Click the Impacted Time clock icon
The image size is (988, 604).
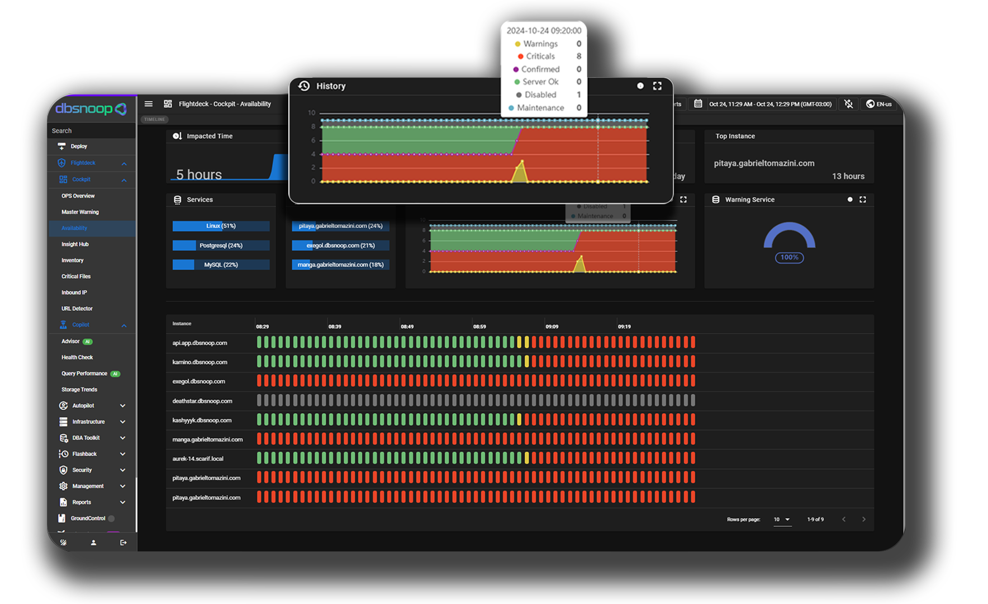coord(177,136)
